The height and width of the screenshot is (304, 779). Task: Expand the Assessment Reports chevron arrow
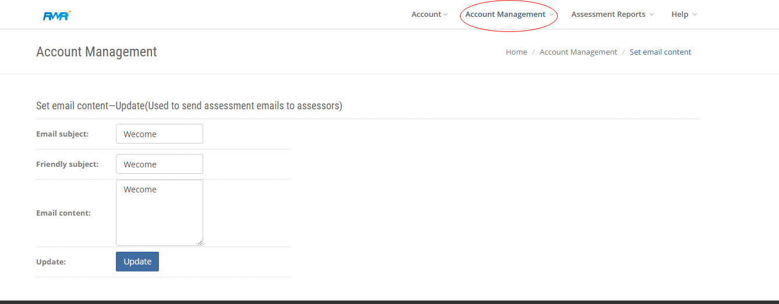pyautogui.click(x=651, y=15)
